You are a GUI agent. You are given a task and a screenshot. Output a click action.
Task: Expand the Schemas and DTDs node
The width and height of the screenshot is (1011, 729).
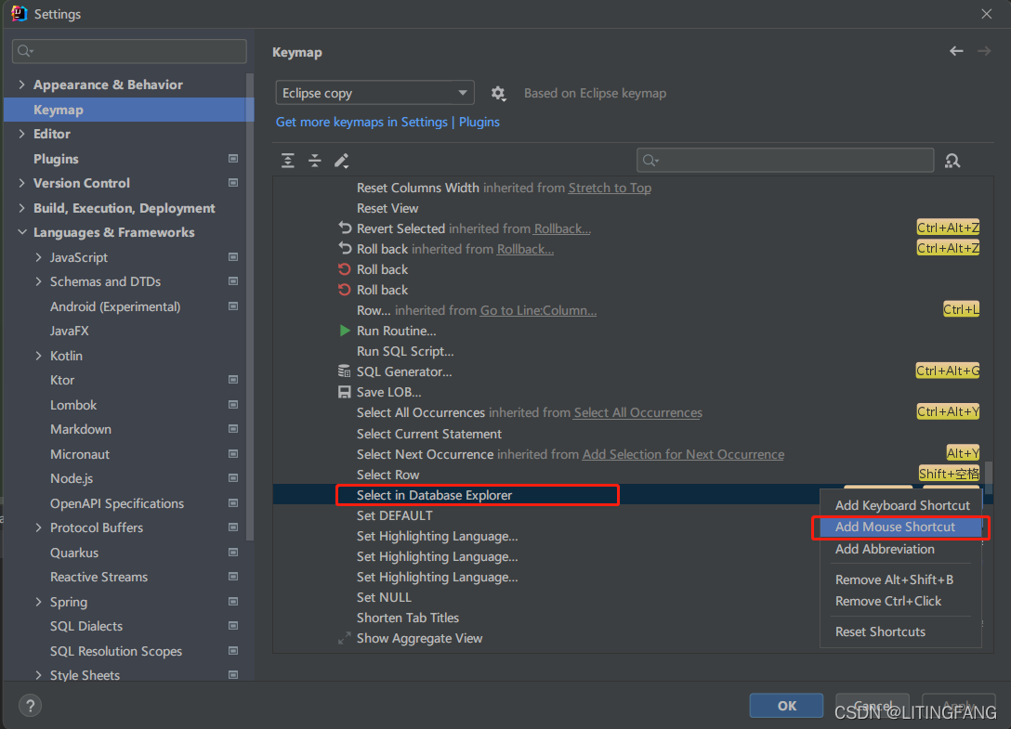pos(39,281)
